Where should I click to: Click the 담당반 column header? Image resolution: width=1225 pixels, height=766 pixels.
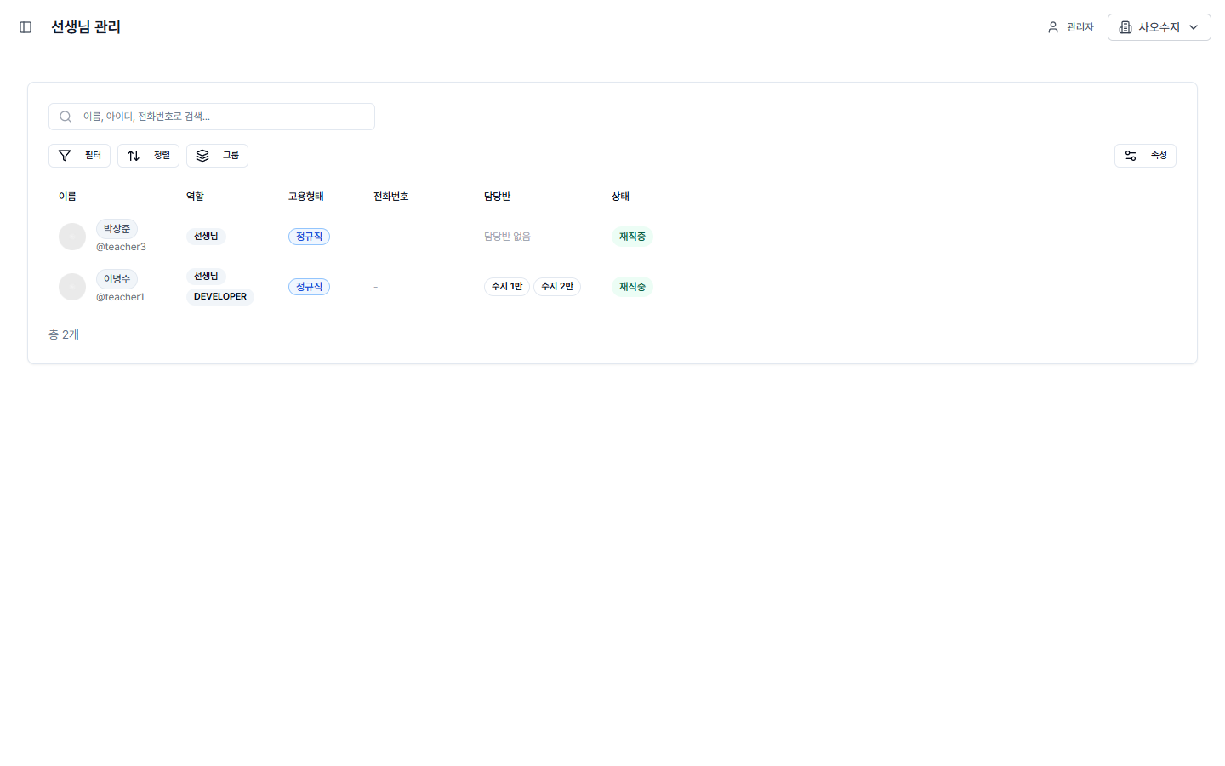(x=497, y=197)
